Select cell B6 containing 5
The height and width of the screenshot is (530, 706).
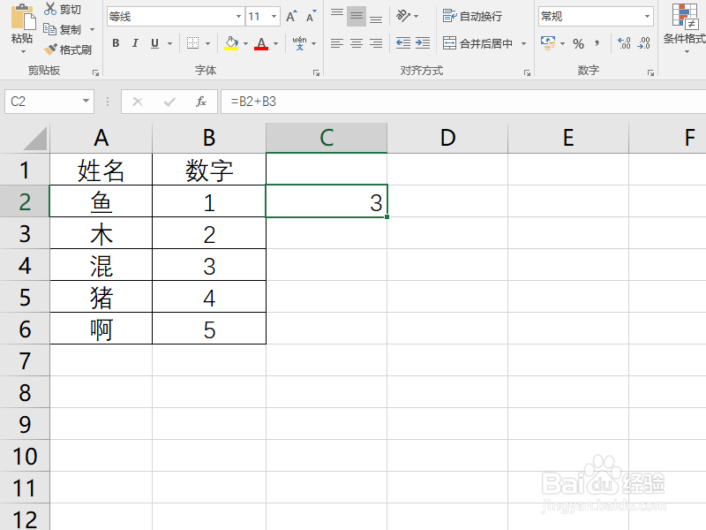(209, 329)
